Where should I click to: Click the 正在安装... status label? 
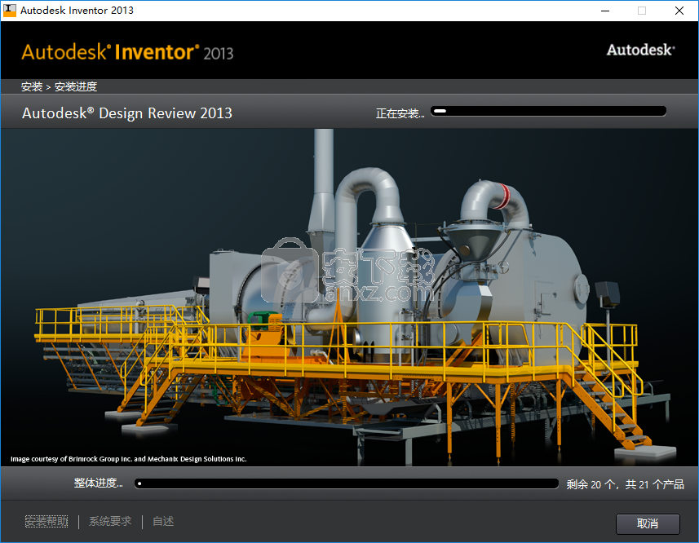(400, 113)
